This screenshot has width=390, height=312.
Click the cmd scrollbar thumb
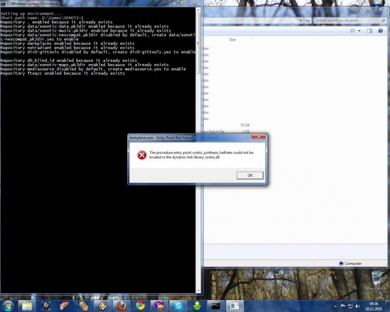coord(198,44)
